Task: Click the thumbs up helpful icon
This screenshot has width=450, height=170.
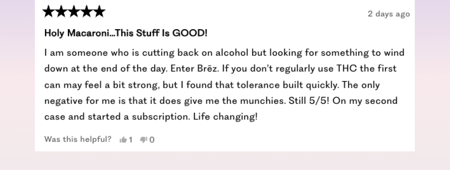Action: point(123,140)
